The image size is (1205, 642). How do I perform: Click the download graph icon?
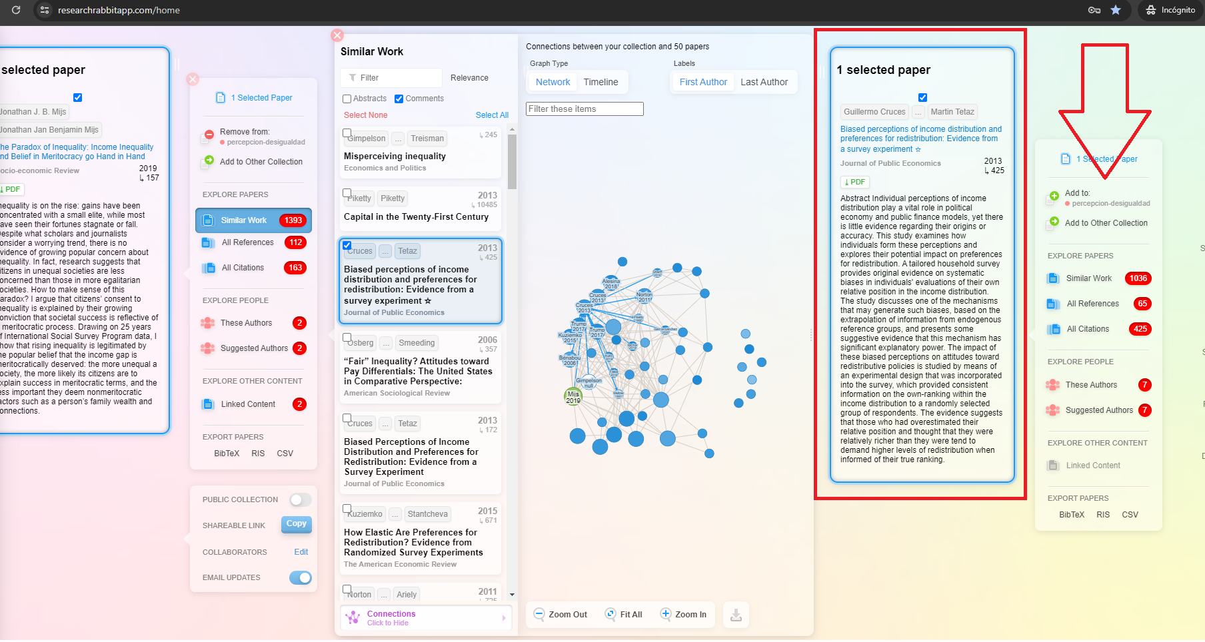click(736, 615)
